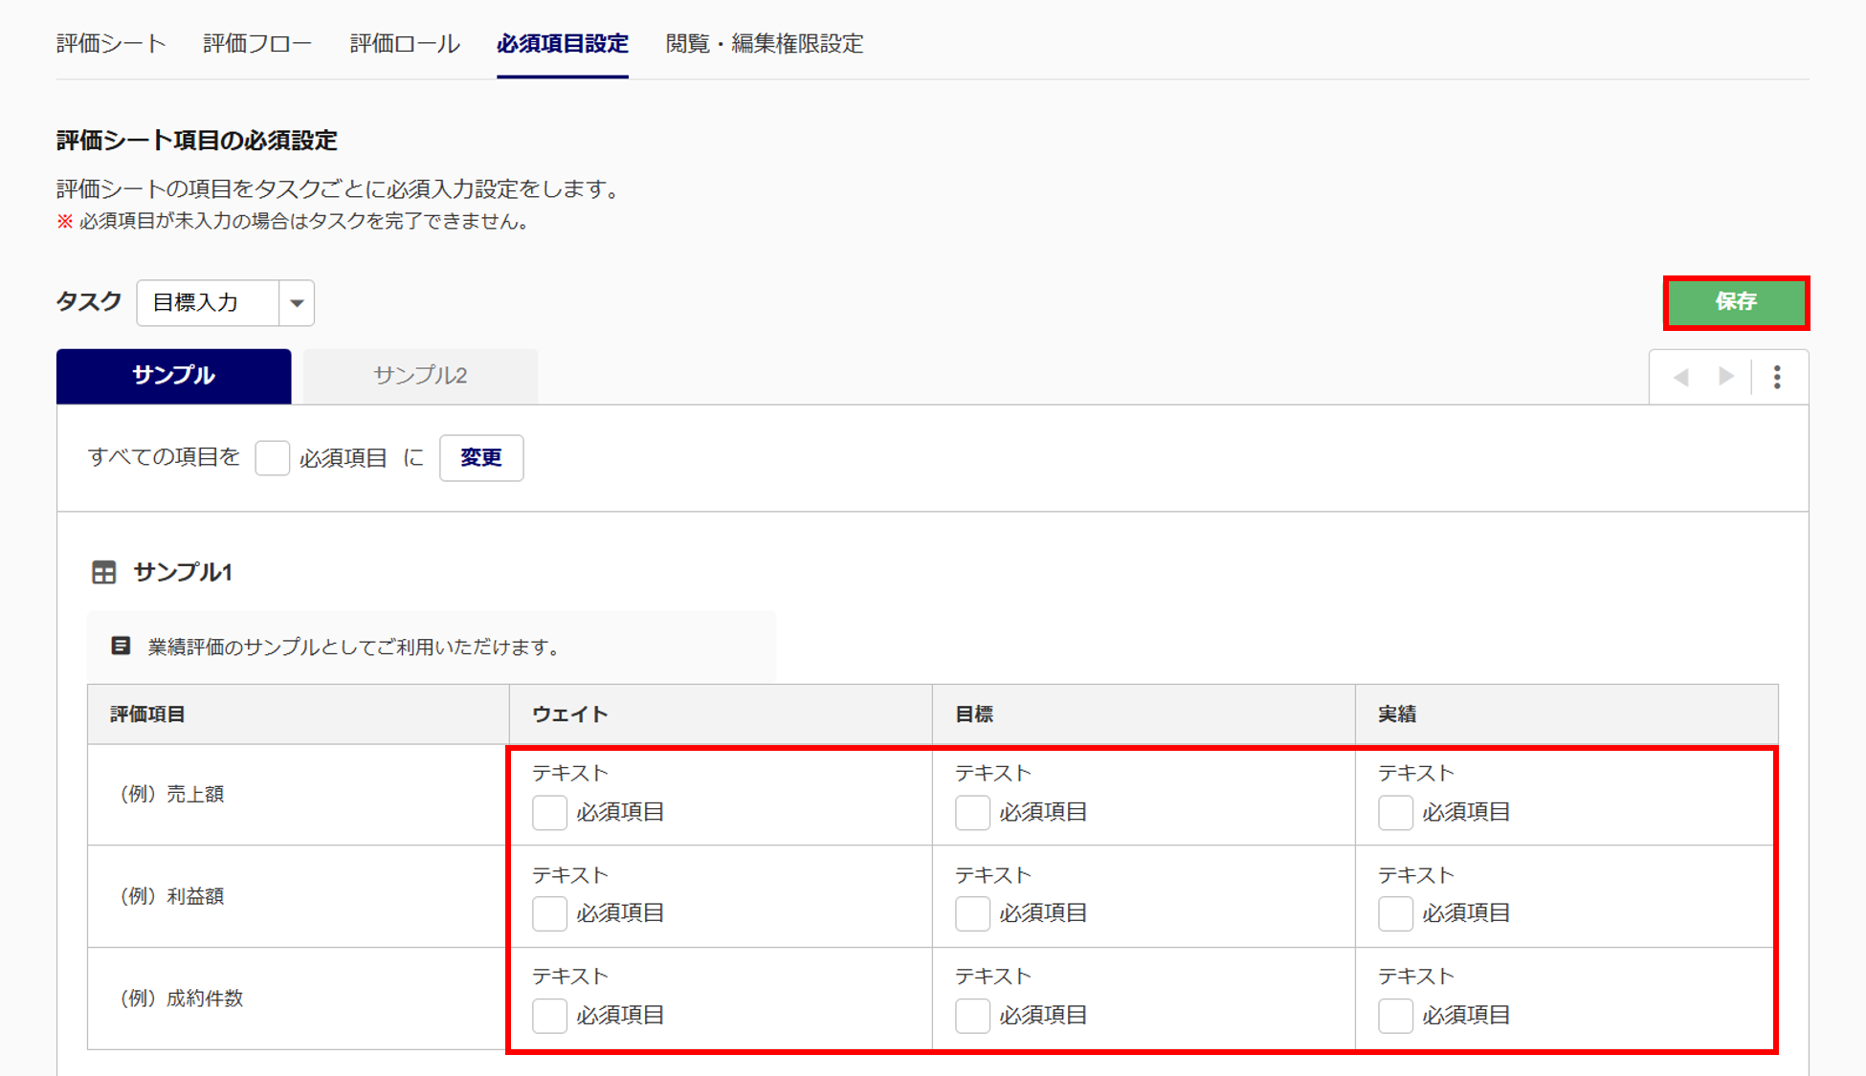Screen dimensions: 1866x1076
Task: Open the タスク dropdown arrow
Action: (x=297, y=303)
